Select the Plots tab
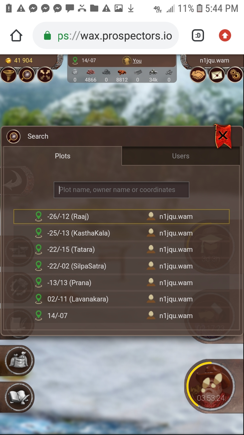The width and height of the screenshot is (244, 435). [x=63, y=156]
